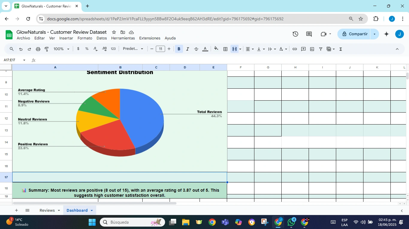Open the comments panel icon

pos(309,34)
